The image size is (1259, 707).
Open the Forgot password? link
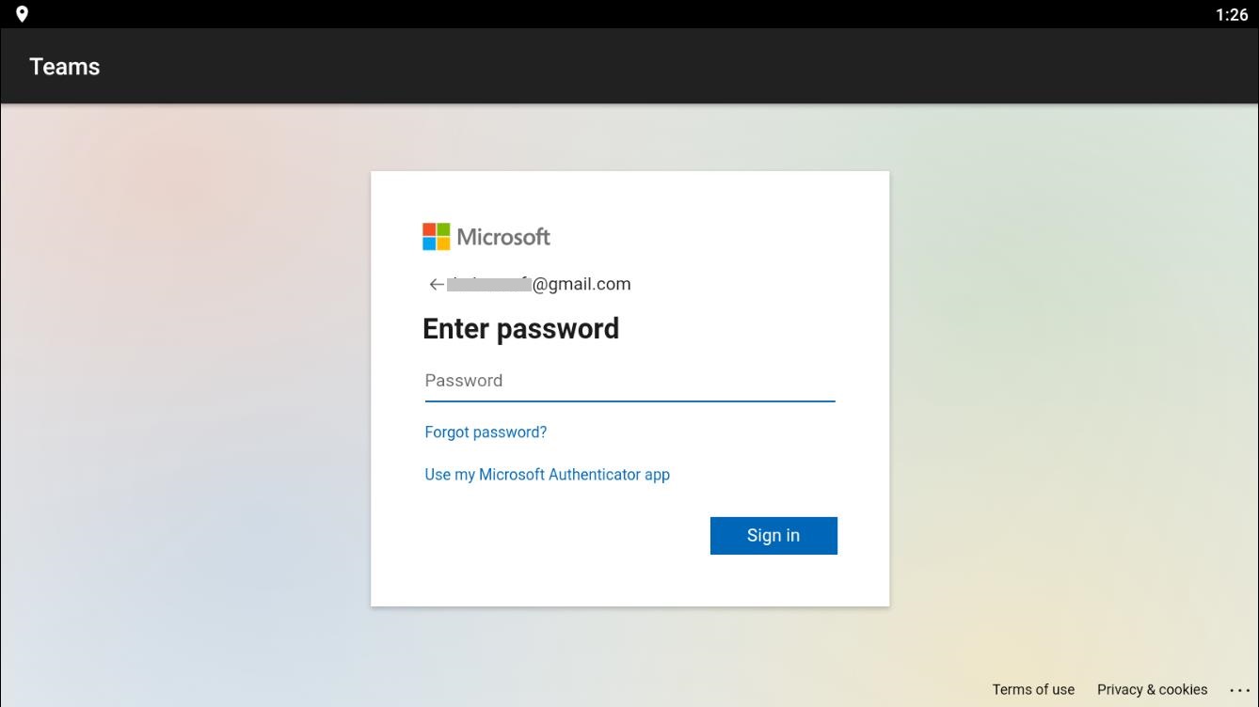[486, 432]
